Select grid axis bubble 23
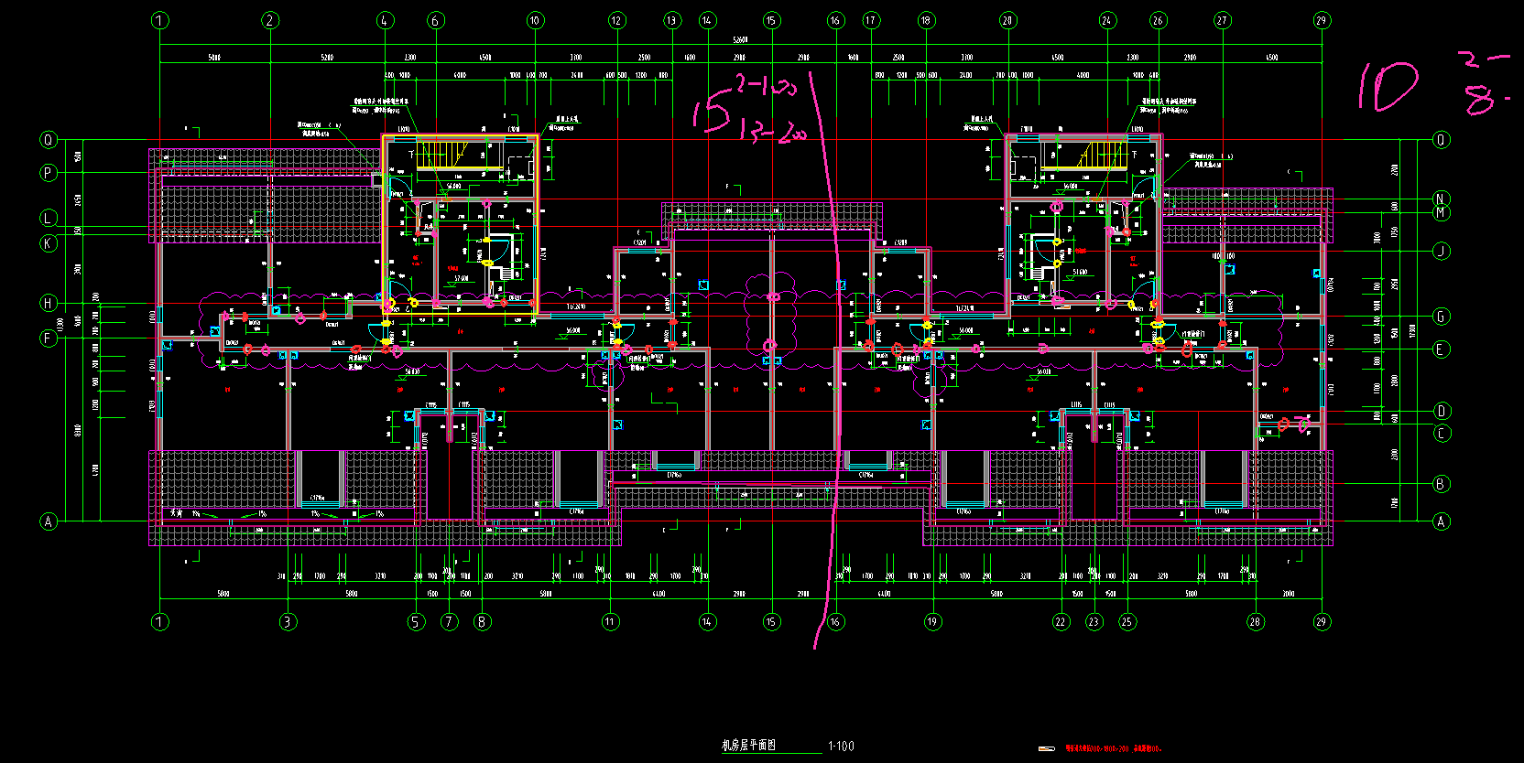Screen dimensions: 1524x763 [x=1094, y=622]
